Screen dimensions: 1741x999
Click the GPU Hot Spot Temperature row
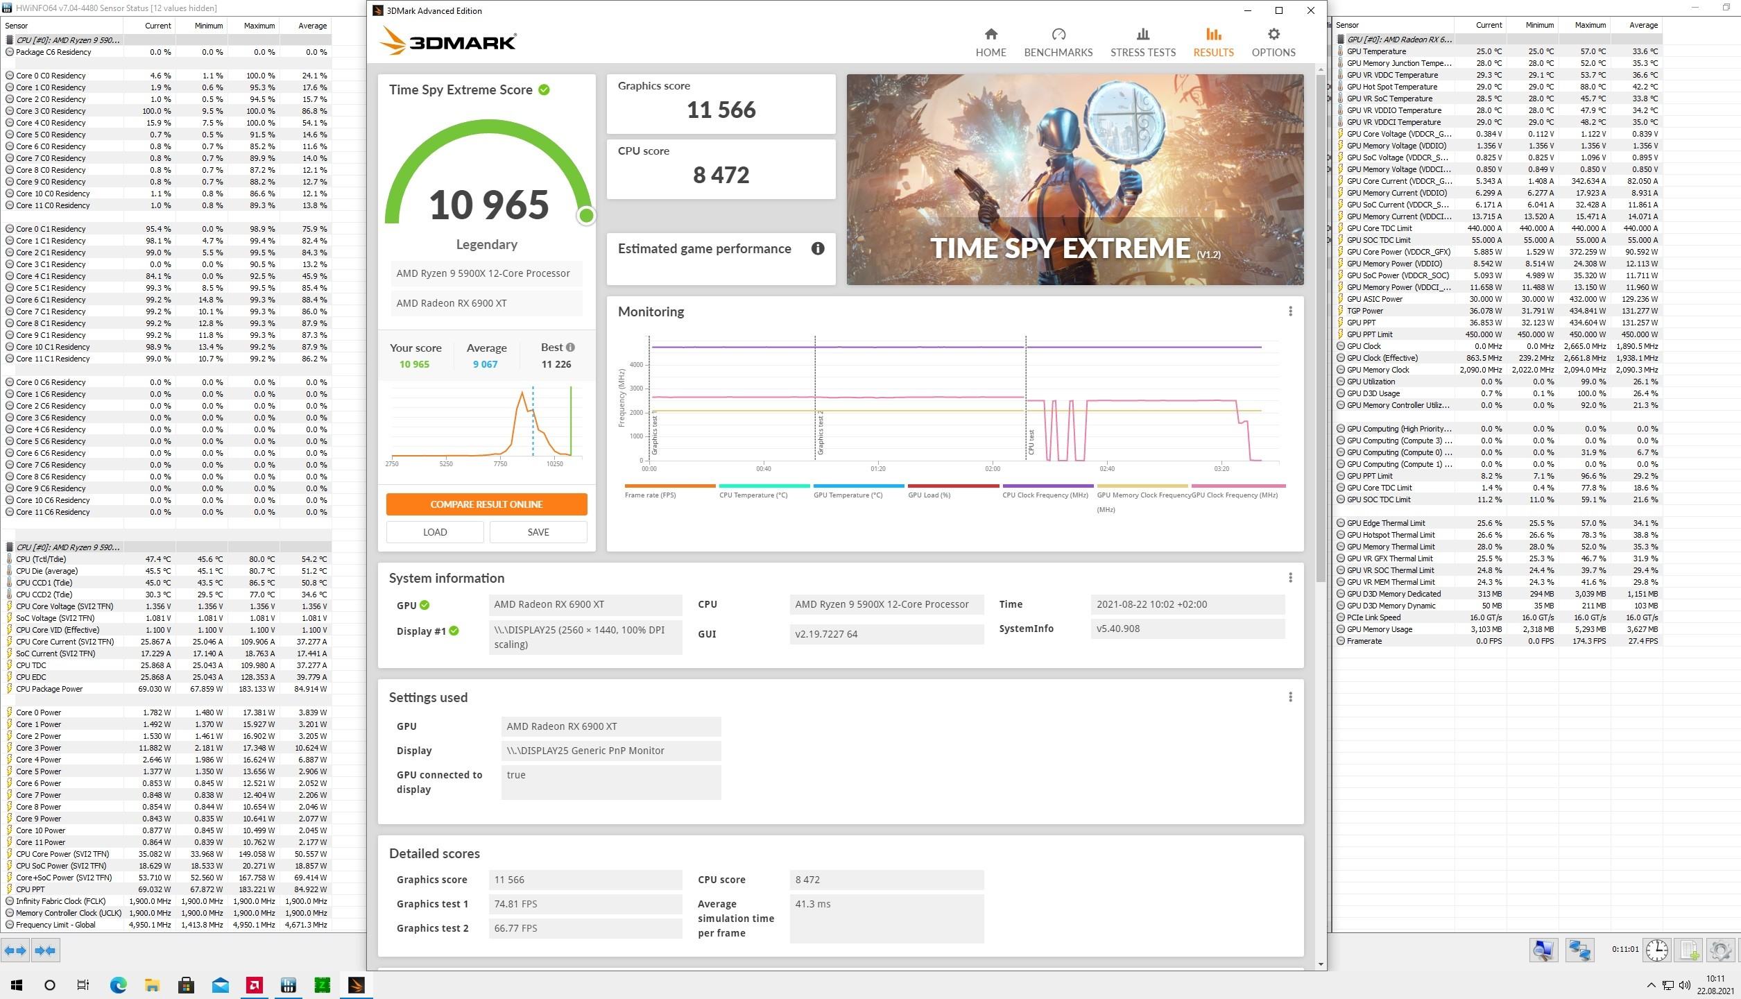coord(1498,87)
